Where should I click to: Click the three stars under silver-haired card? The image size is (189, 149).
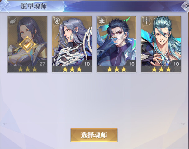[72, 69]
